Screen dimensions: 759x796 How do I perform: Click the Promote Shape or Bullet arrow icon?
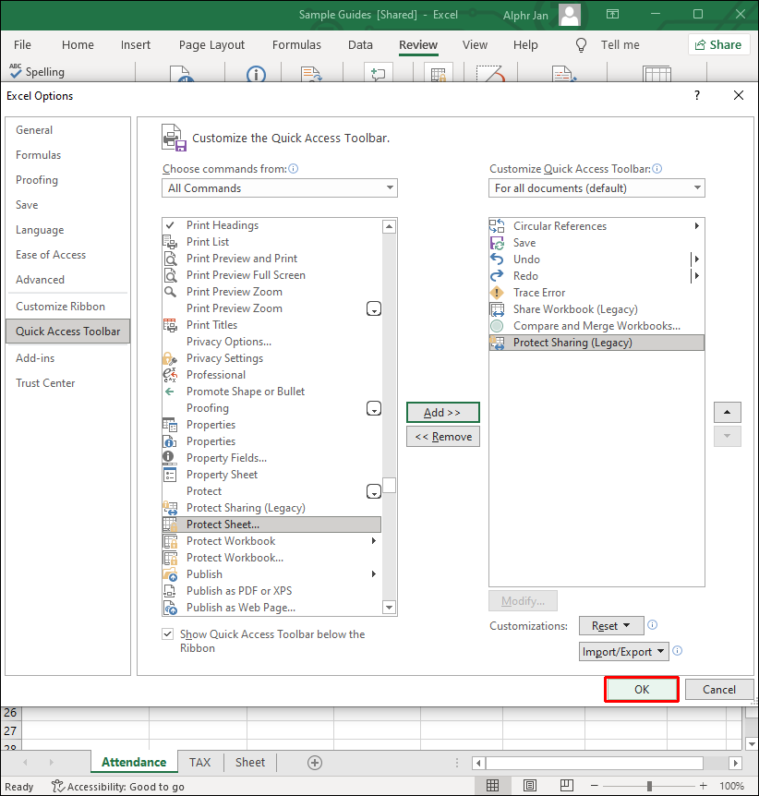pos(170,392)
